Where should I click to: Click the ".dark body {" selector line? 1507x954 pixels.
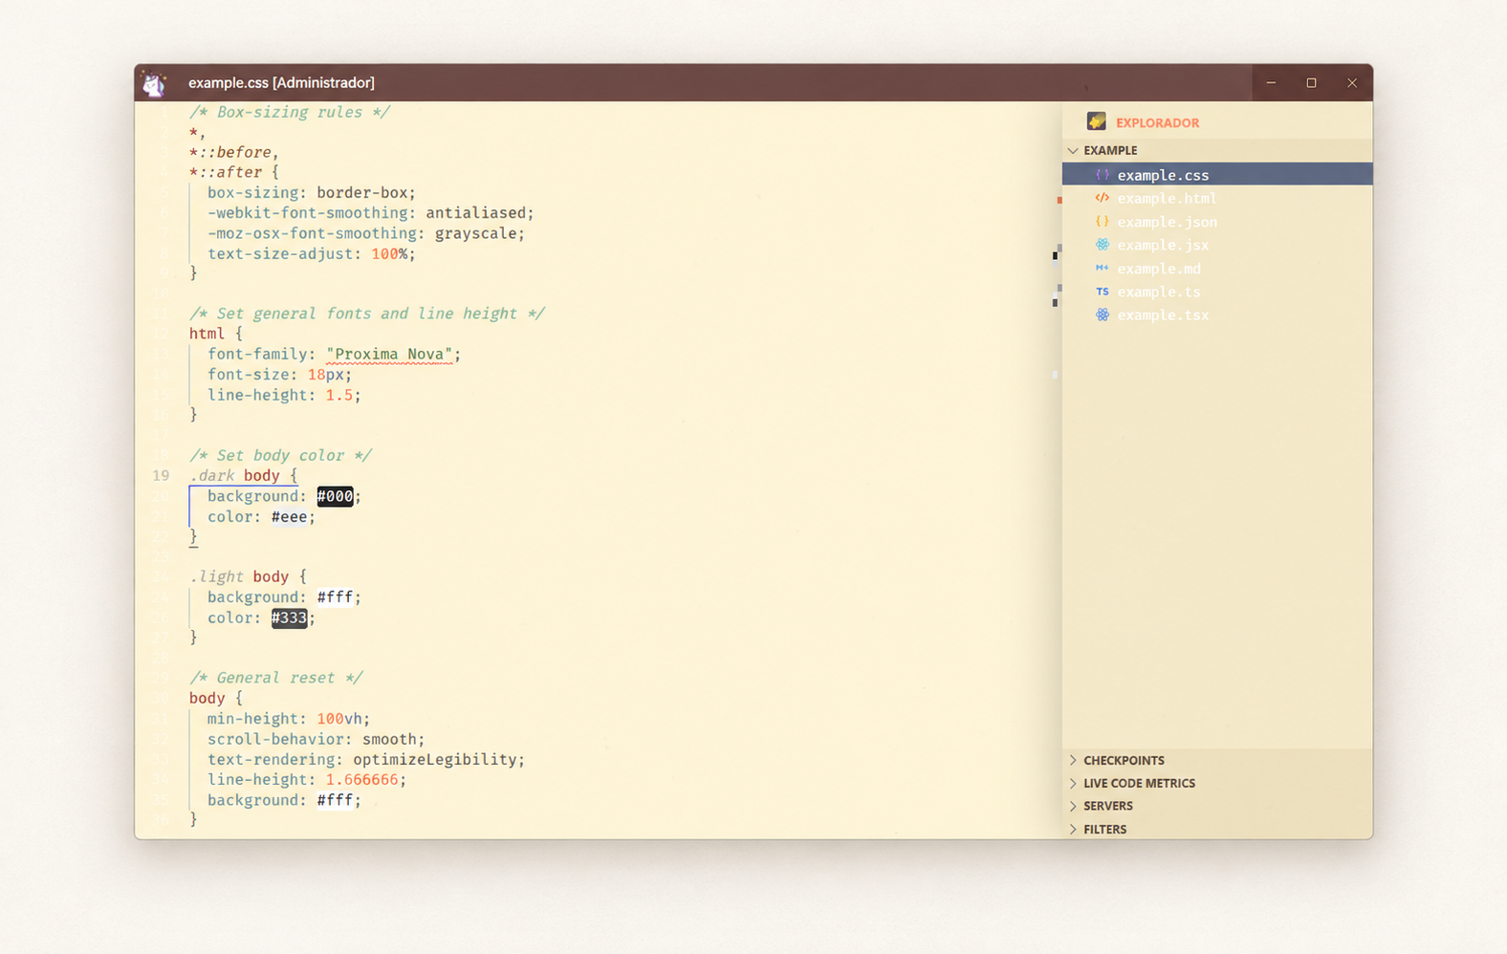pos(243,475)
